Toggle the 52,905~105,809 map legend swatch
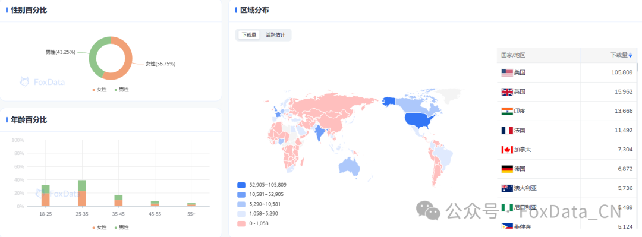 click(241, 185)
